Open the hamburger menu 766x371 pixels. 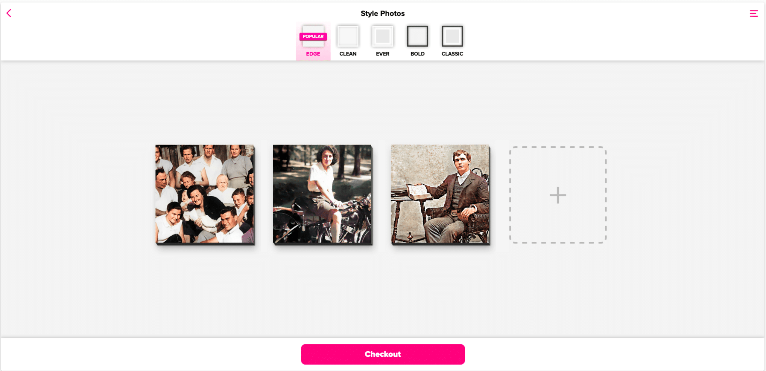754,13
